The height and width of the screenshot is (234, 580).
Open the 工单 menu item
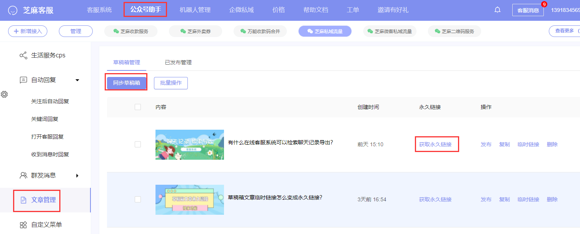(x=353, y=10)
